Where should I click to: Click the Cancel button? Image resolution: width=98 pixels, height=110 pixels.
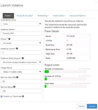(x=81, y=106)
